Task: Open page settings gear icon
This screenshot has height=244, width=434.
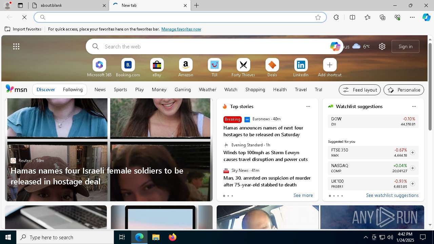Action: coord(382,46)
